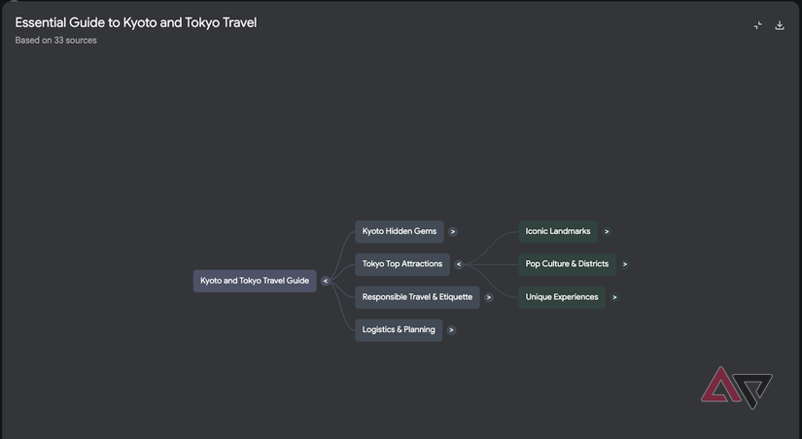The width and height of the screenshot is (802, 439).
Task: Click the 'Based on 33 sources' text
Action: pos(55,41)
